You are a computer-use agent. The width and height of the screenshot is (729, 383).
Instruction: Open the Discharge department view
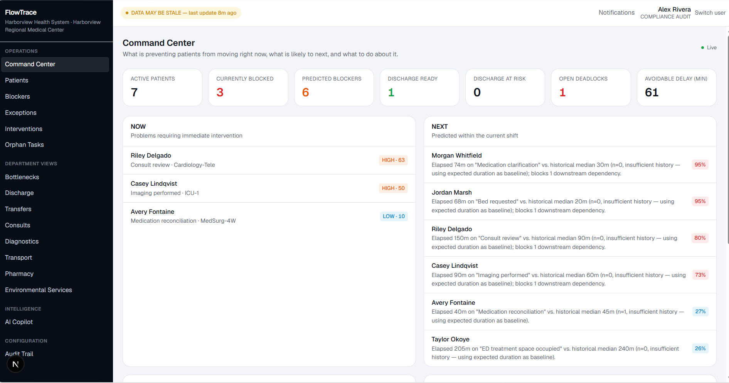[55, 193]
